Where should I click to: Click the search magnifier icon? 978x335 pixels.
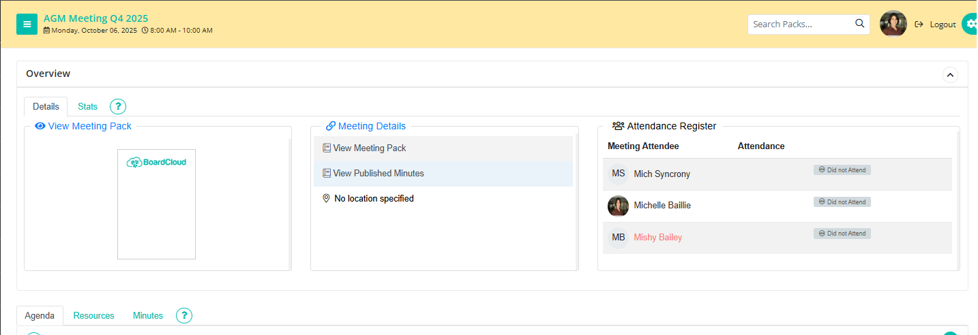point(859,24)
